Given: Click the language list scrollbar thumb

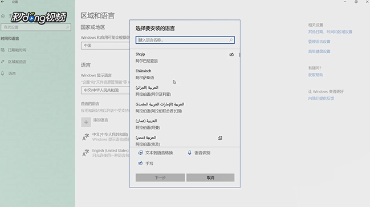Looking at the screenshot, I should (x=239, y=55).
